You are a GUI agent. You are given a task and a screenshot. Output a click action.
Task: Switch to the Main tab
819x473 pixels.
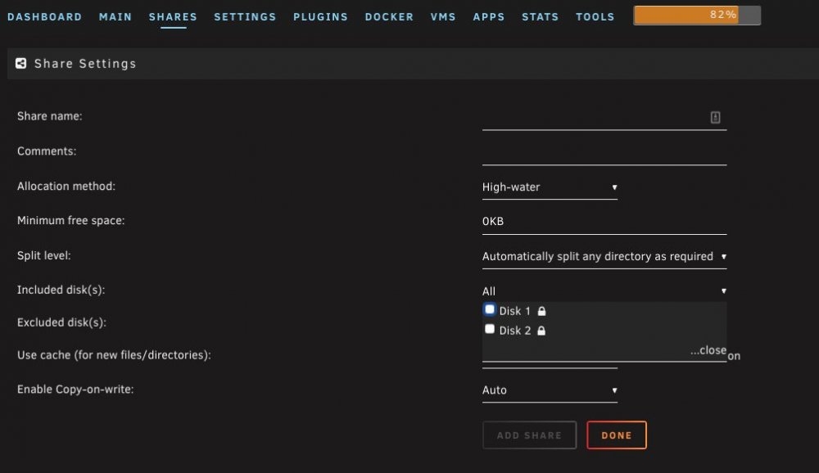(x=115, y=16)
